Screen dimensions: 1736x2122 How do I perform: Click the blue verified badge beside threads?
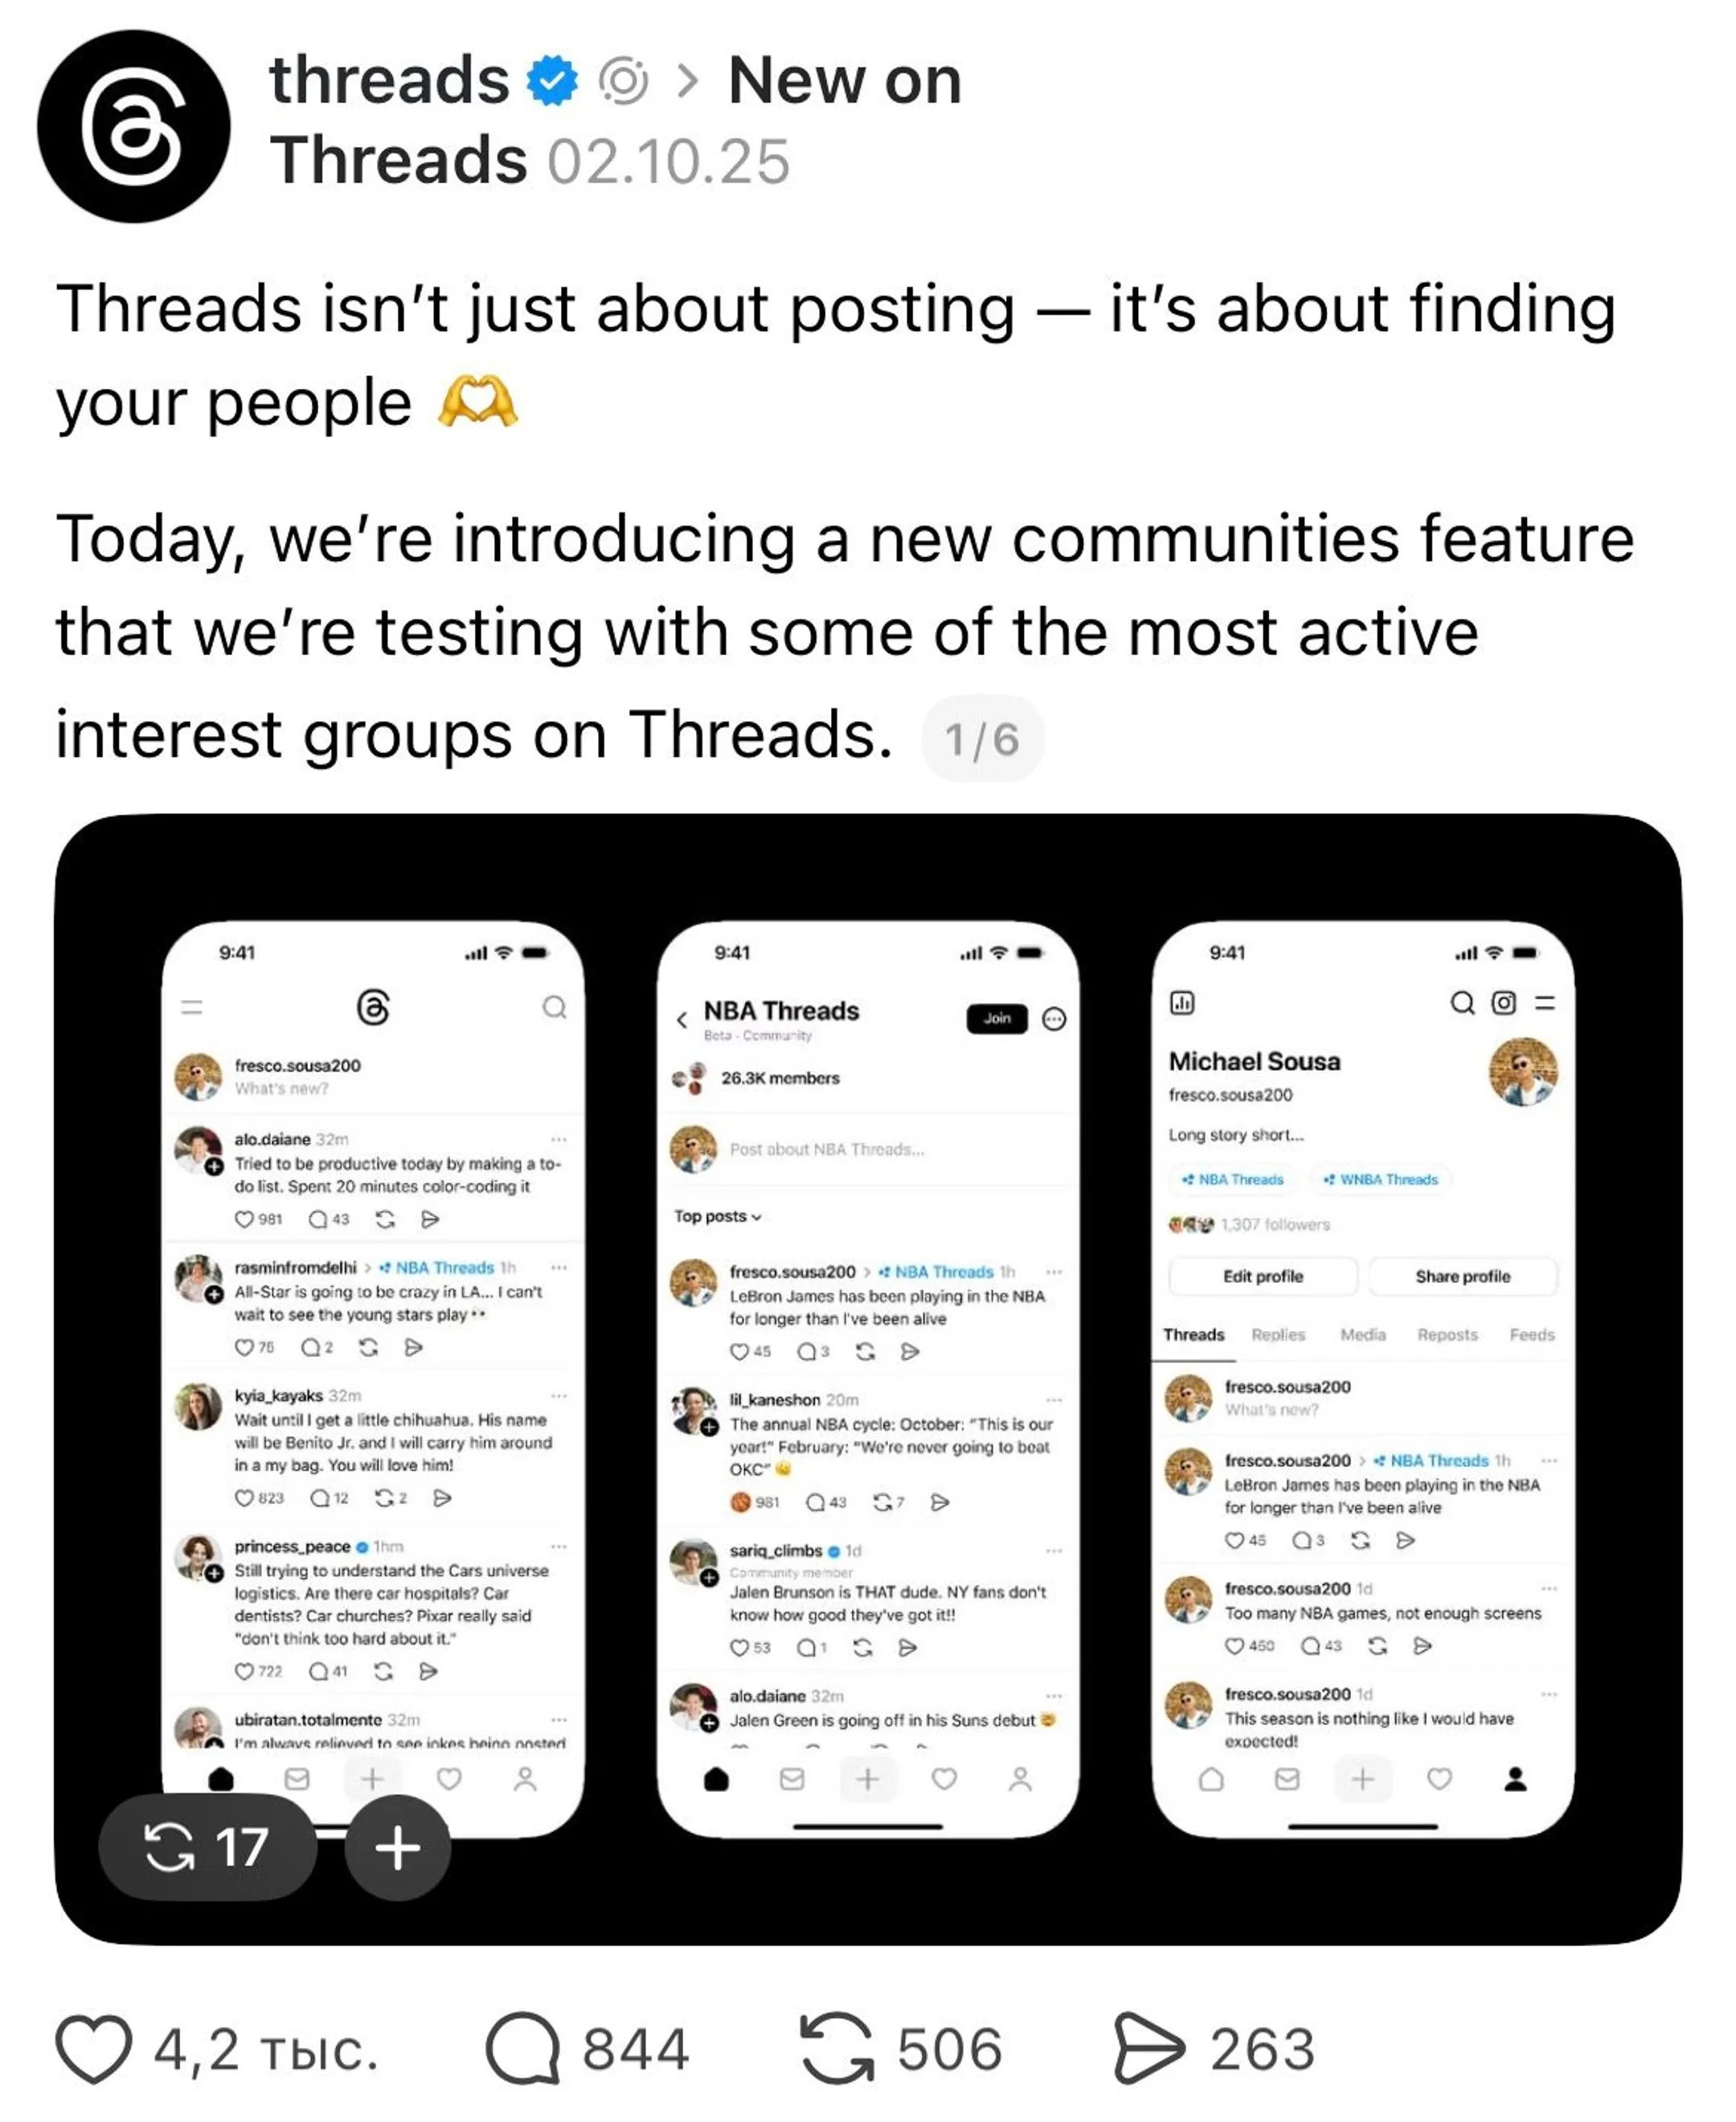(553, 81)
